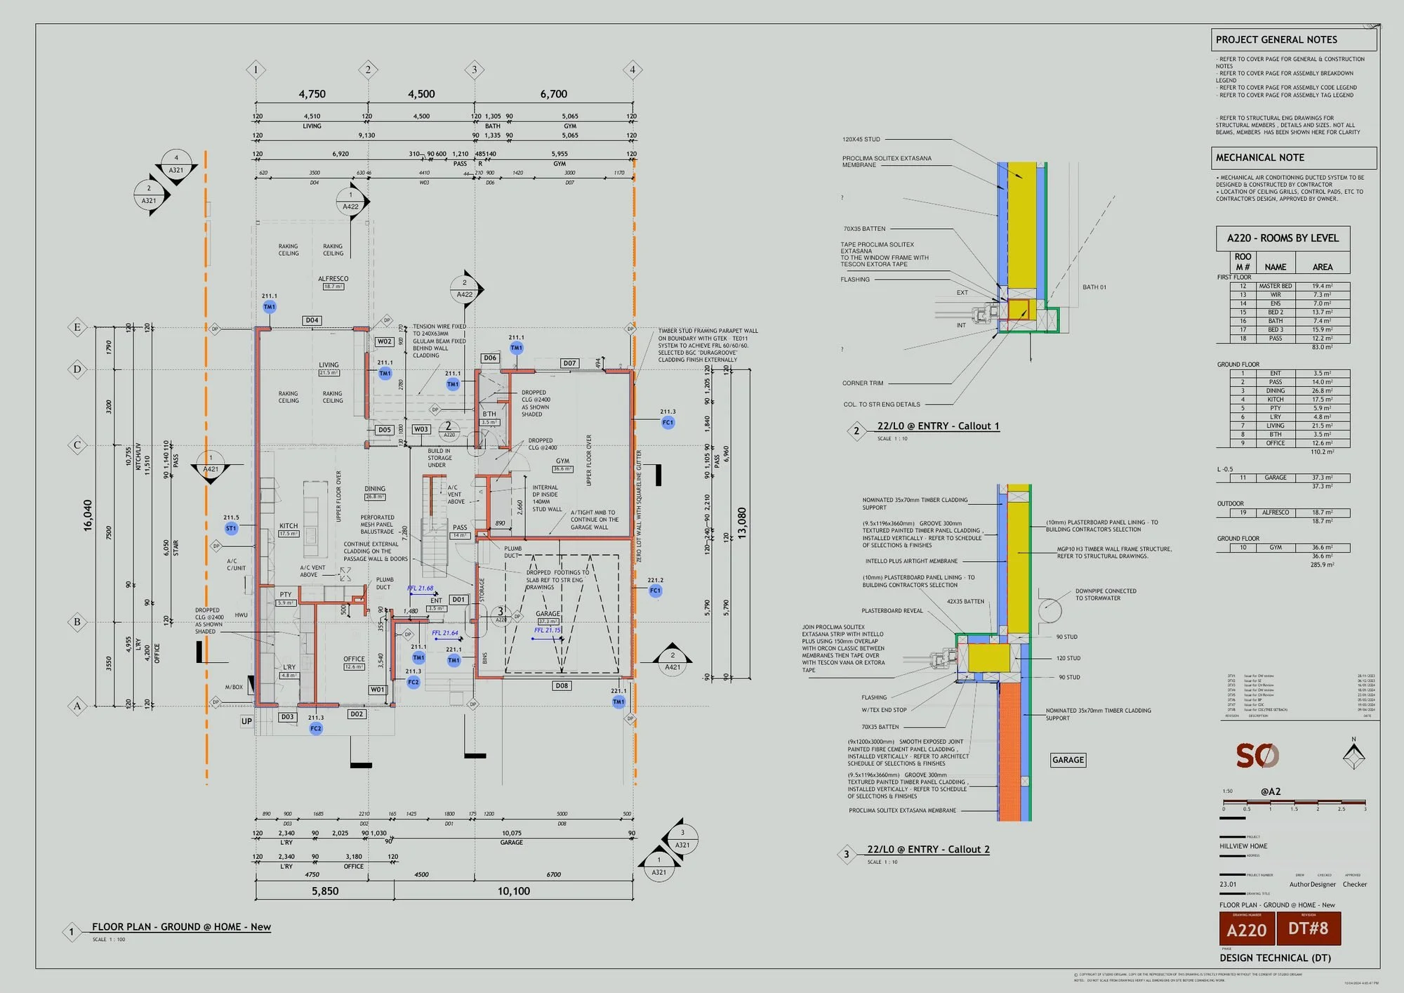Click section marker 1 A422

(351, 201)
